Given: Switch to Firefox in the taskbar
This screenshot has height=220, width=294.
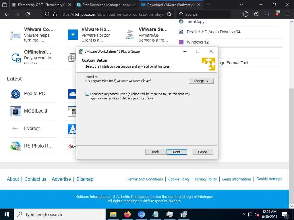Looking at the screenshot, I should click(127, 214).
